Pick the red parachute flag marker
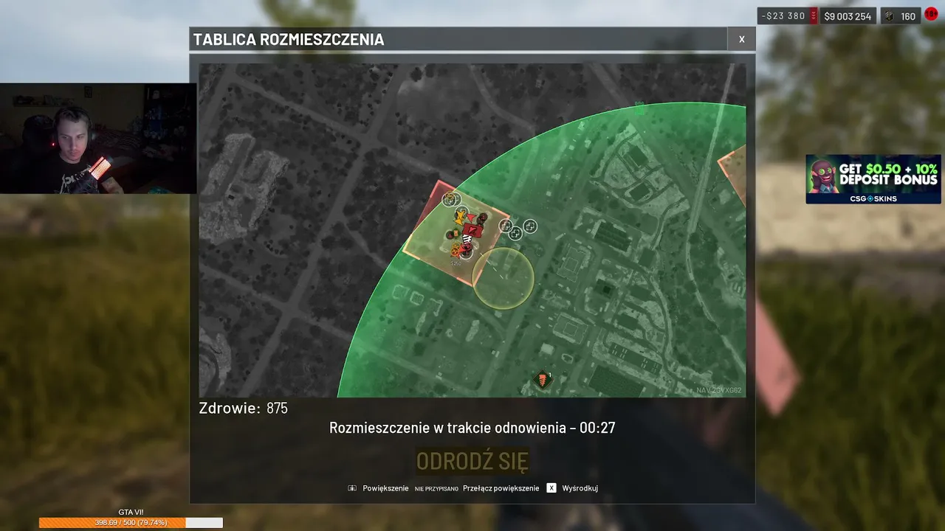 pyautogui.click(x=473, y=229)
